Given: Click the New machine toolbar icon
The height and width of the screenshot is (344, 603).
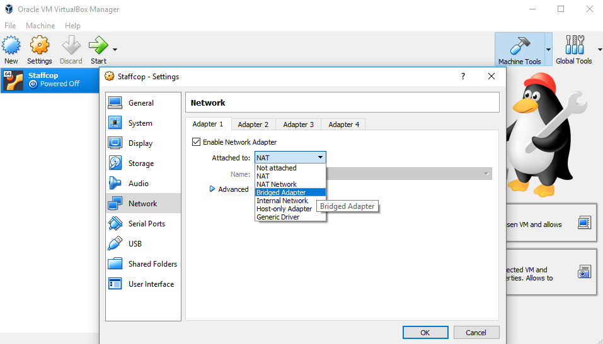Looking at the screenshot, I should point(11,46).
